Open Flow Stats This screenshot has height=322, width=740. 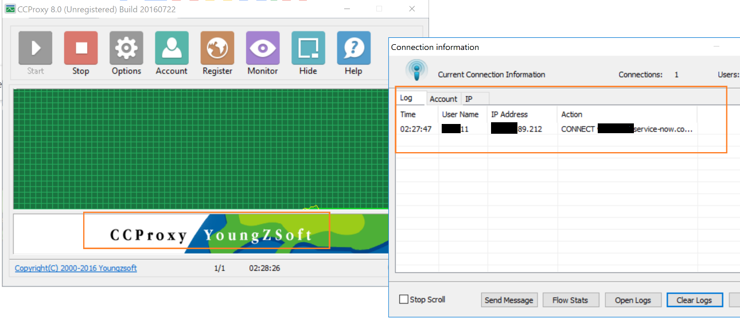[570, 300]
